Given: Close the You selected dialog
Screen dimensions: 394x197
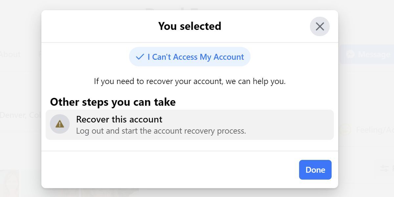Looking at the screenshot, I should pyautogui.click(x=319, y=26).
